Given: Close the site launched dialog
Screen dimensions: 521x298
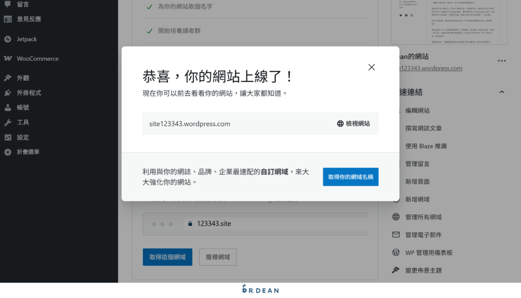Looking at the screenshot, I should [371, 67].
